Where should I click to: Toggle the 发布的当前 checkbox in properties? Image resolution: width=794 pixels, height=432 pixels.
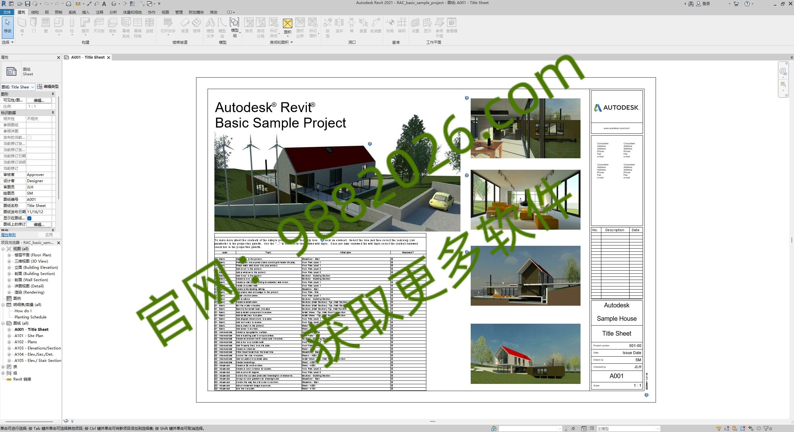(29, 137)
